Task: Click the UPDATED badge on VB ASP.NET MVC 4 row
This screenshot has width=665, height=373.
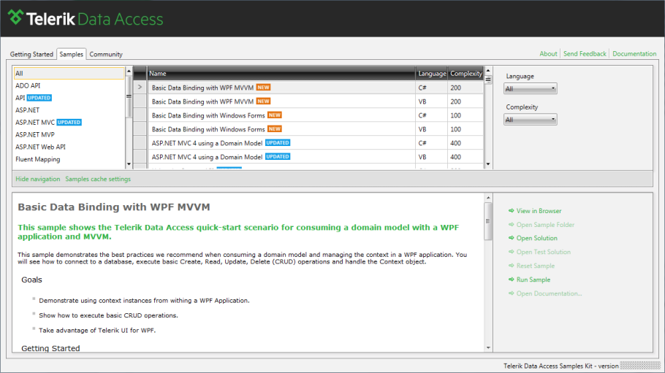Action: tap(278, 157)
